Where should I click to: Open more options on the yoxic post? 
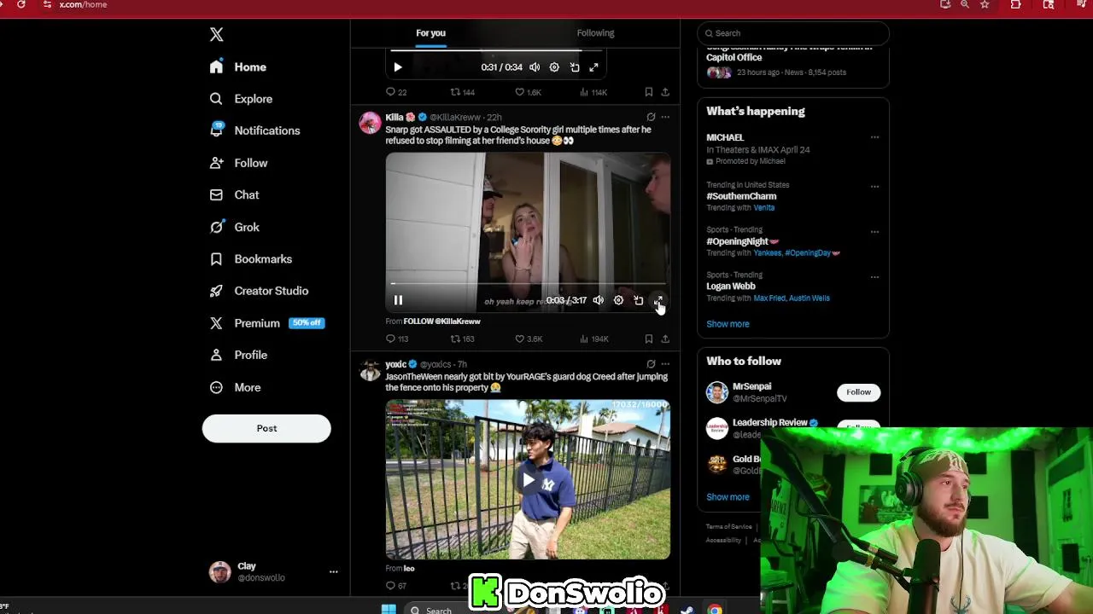pyautogui.click(x=665, y=364)
